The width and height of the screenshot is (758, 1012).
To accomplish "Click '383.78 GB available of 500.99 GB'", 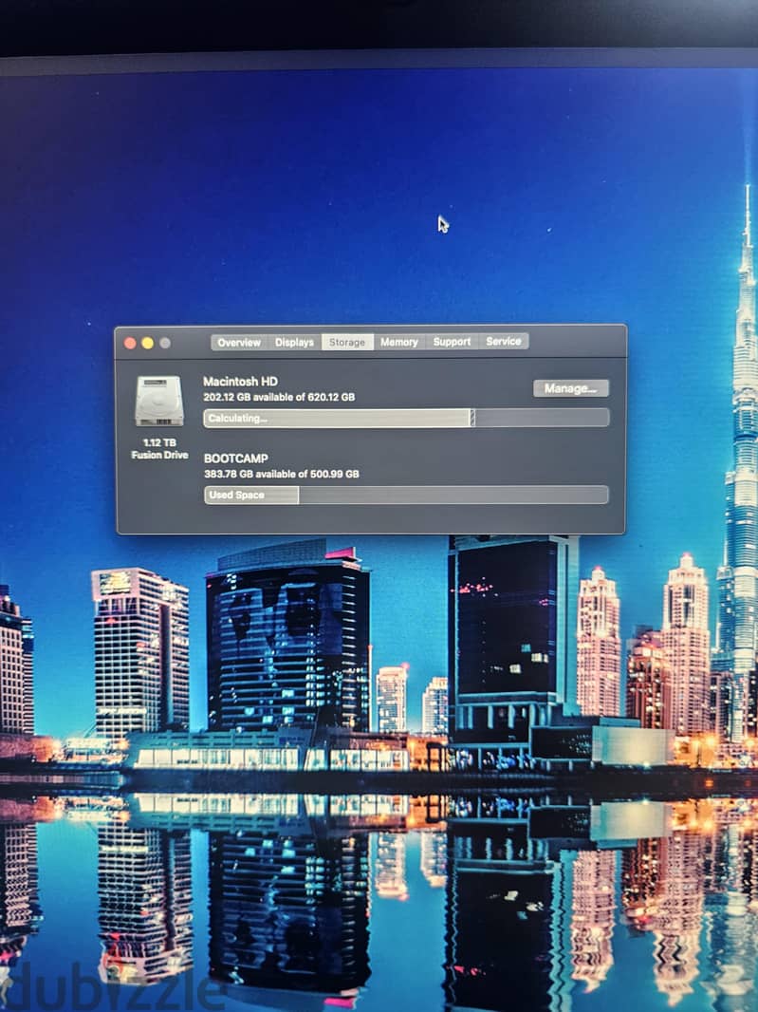I will tap(282, 474).
